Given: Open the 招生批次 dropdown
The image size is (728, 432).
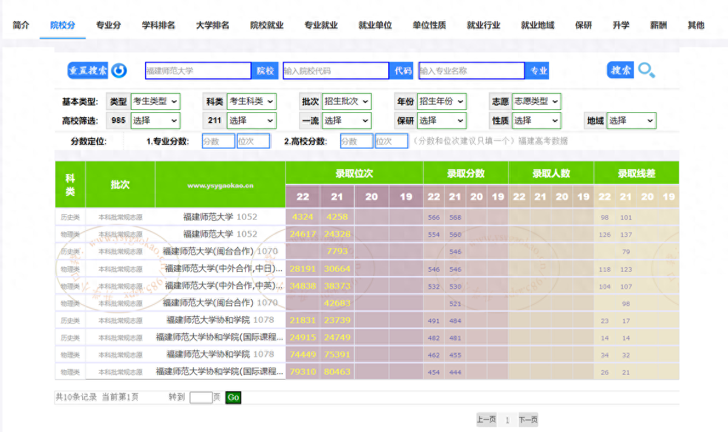Looking at the screenshot, I should 346,101.
